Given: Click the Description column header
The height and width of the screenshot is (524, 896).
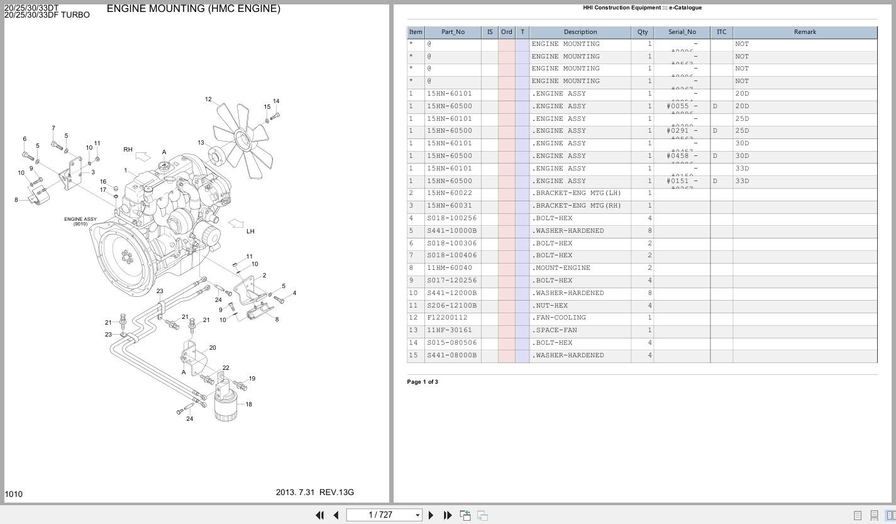Looking at the screenshot, I should (x=580, y=32).
